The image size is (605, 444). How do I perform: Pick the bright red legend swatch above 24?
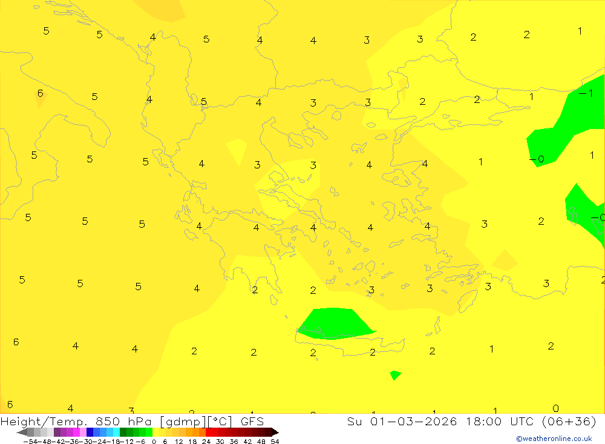coord(208,432)
